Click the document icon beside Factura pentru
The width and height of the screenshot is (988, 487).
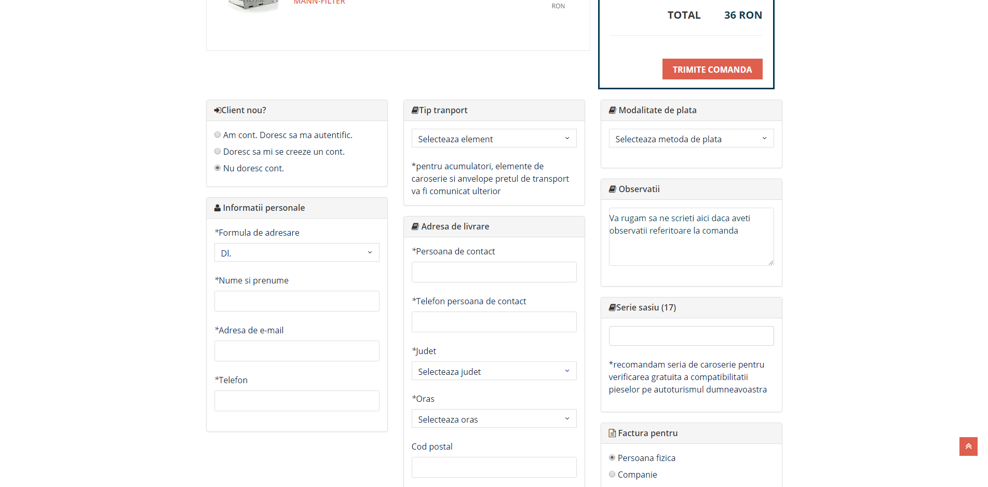point(612,433)
